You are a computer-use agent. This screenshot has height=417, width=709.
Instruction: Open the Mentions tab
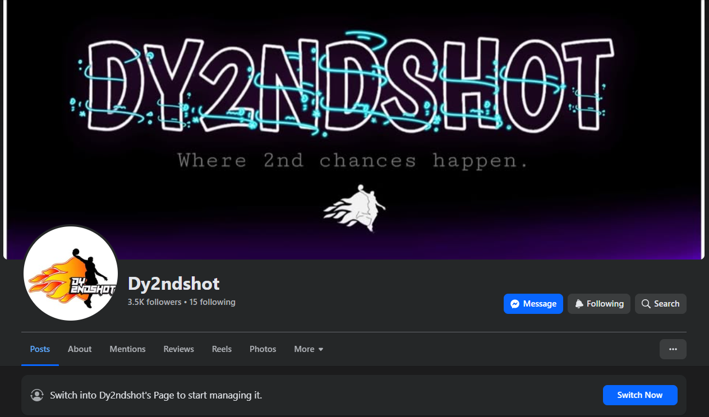pyautogui.click(x=127, y=349)
